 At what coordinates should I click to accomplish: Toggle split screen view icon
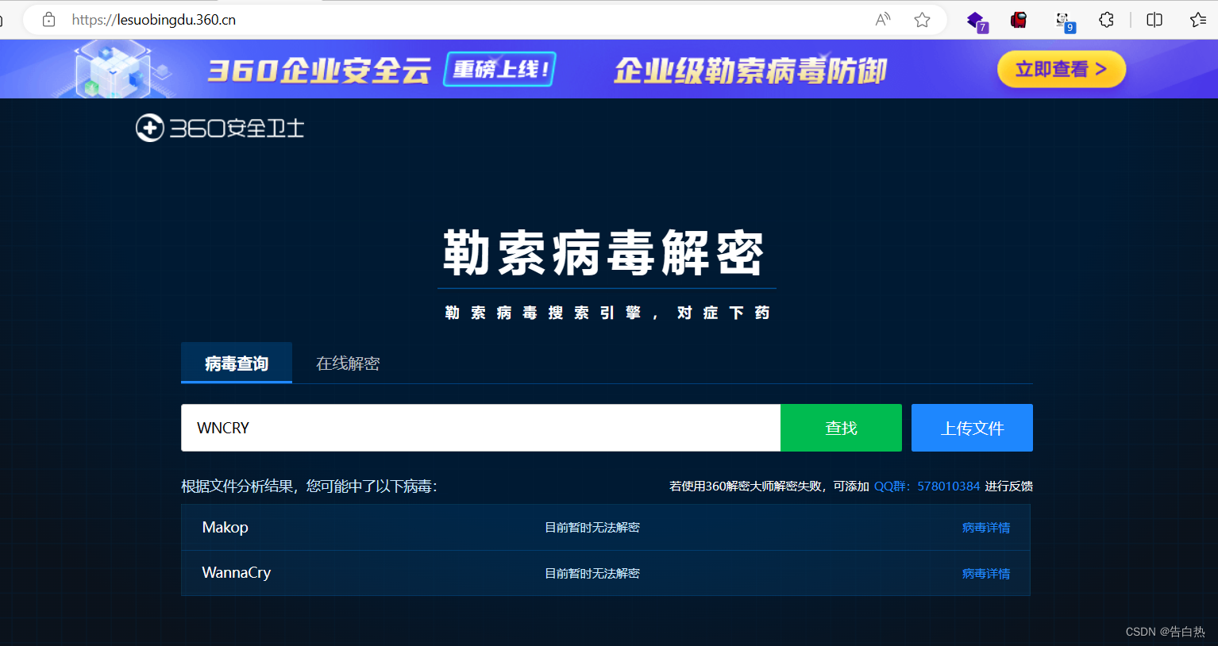click(1154, 20)
